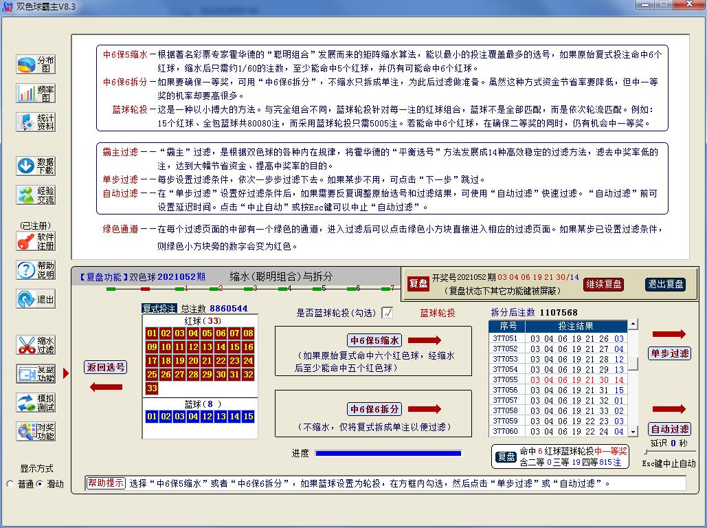Select the 普通 display mode radio

pos(10,484)
